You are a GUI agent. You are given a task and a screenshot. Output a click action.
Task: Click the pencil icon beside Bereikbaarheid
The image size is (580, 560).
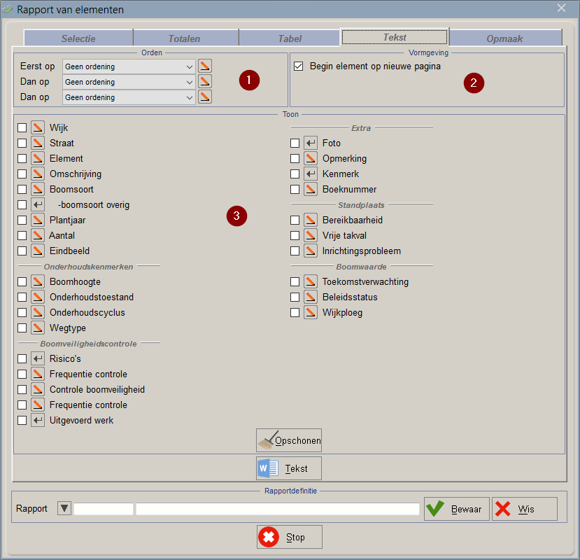311,220
